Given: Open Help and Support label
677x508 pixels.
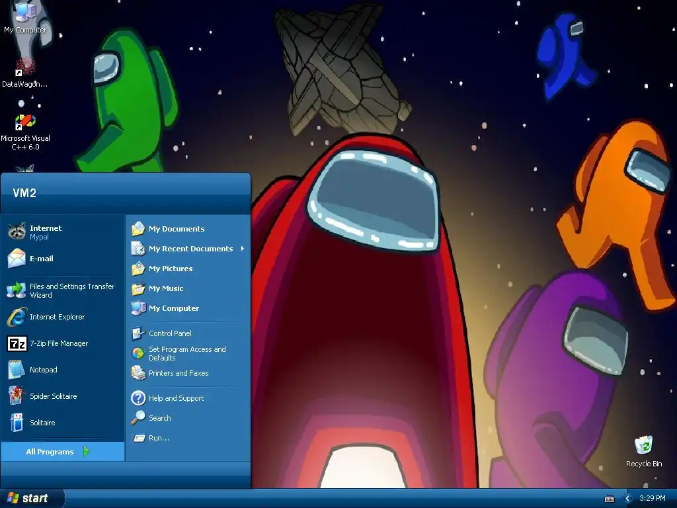Looking at the screenshot, I should click(176, 398).
